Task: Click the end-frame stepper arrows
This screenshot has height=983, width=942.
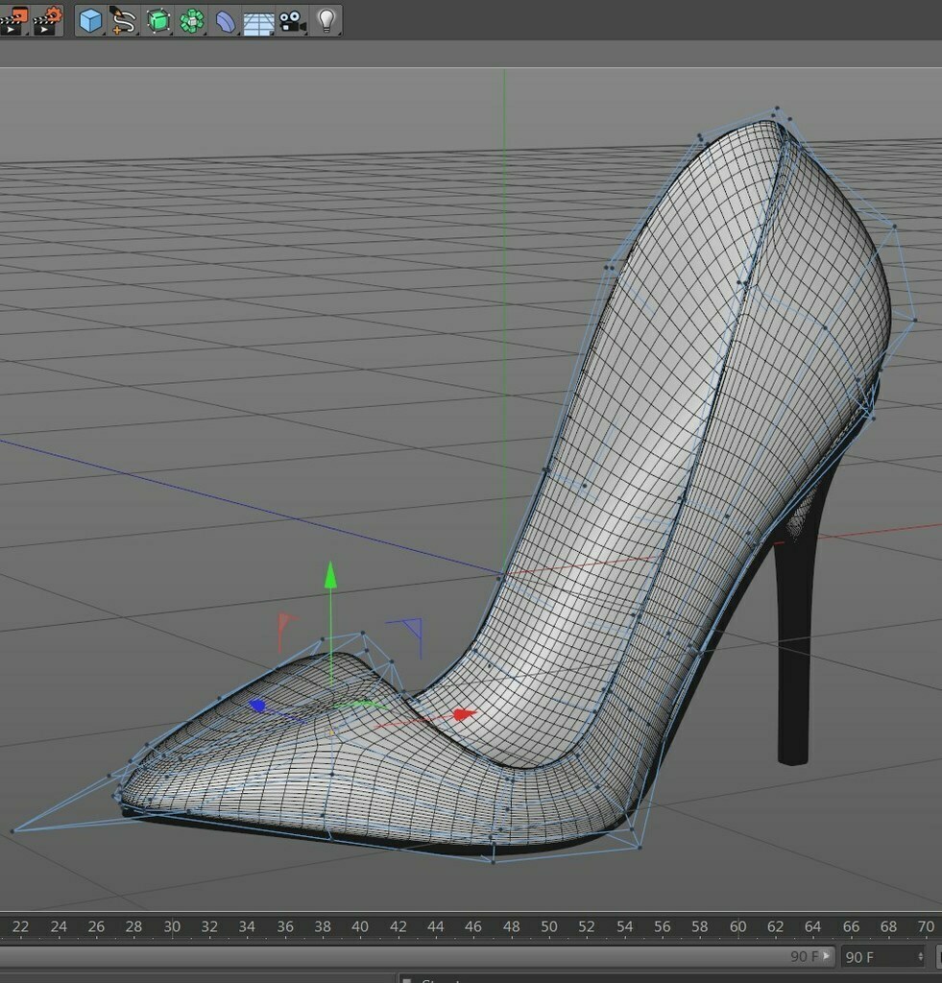Action: [x=919, y=956]
